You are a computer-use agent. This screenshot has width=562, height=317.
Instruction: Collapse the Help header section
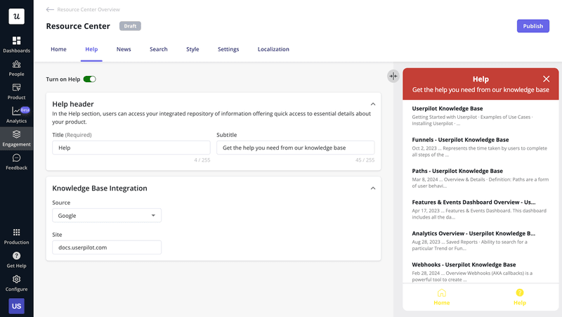(372, 104)
